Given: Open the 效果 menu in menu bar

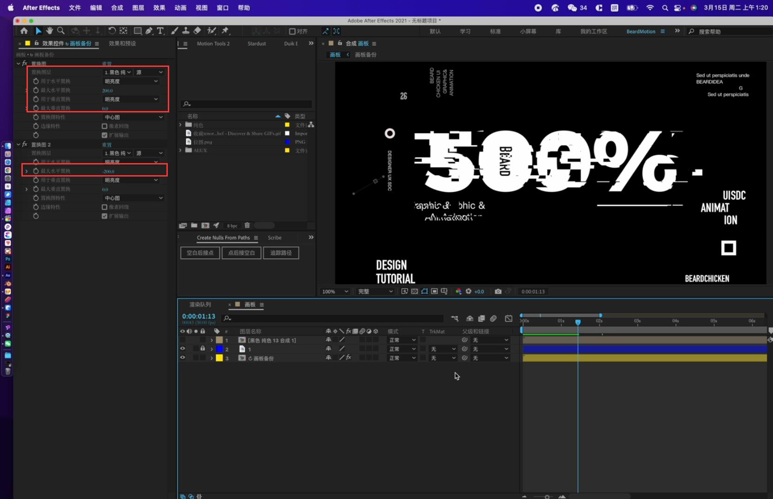Looking at the screenshot, I should click(x=159, y=7).
